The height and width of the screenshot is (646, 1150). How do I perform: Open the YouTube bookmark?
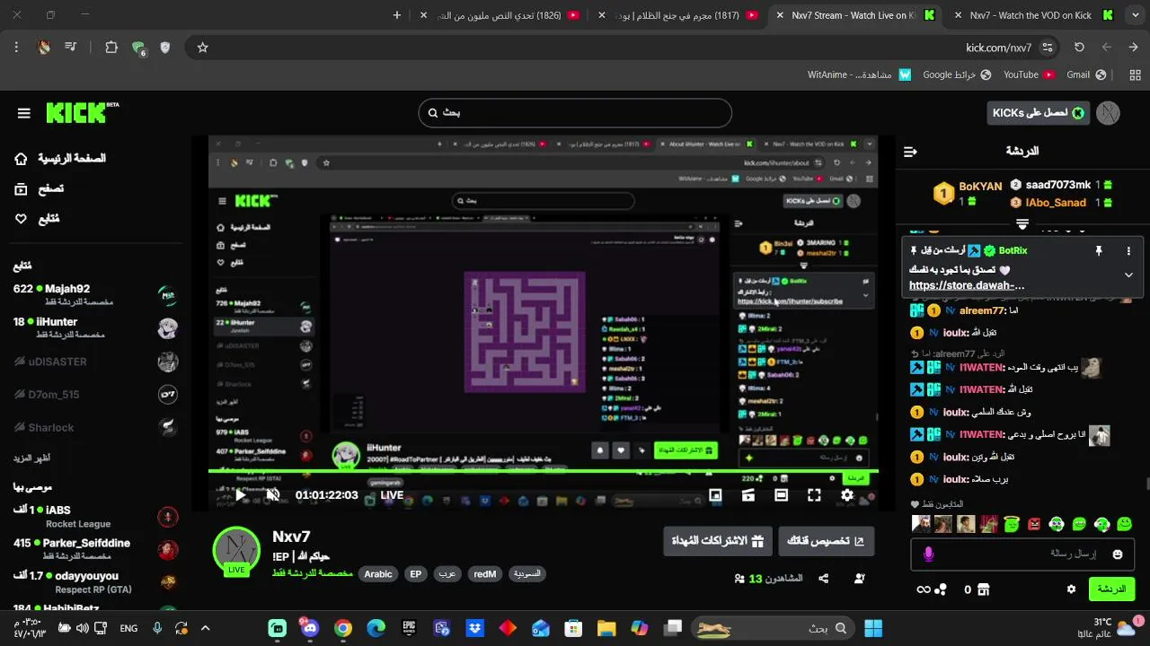click(1029, 75)
